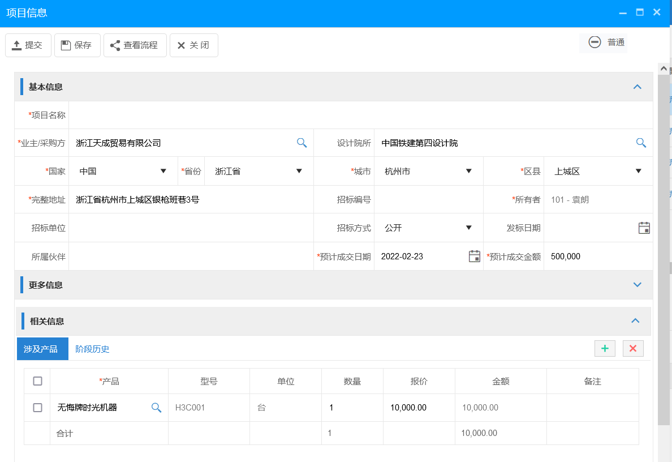Image resolution: width=672 pixels, height=462 pixels.
Task: Check the box for the 无悔牌时光机器 row
Action: point(37,408)
